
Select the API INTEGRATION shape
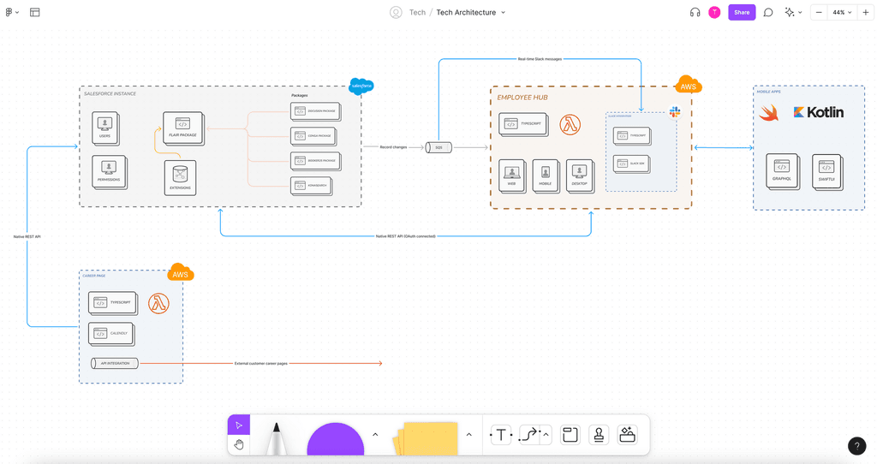tap(115, 363)
